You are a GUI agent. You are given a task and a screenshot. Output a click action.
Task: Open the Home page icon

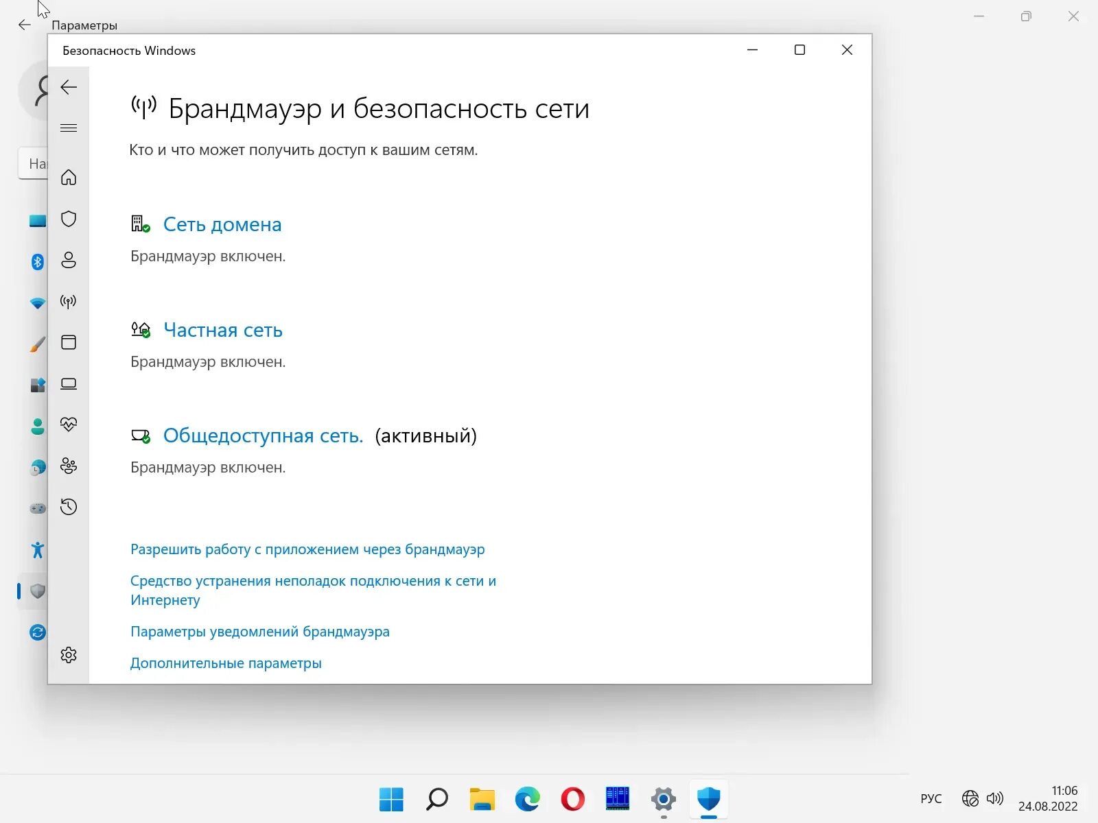[x=69, y=178]
